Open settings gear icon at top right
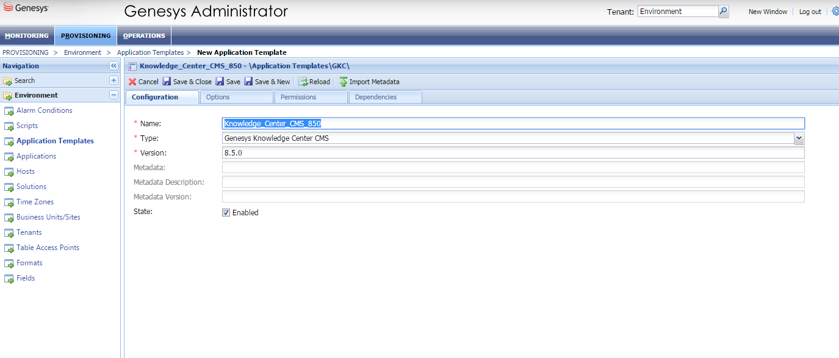The width and height of the screenshot is (839, 358). point(835,12)
